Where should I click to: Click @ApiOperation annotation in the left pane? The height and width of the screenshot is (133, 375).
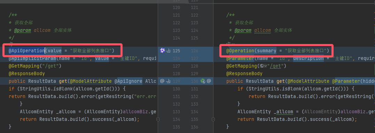27,51
